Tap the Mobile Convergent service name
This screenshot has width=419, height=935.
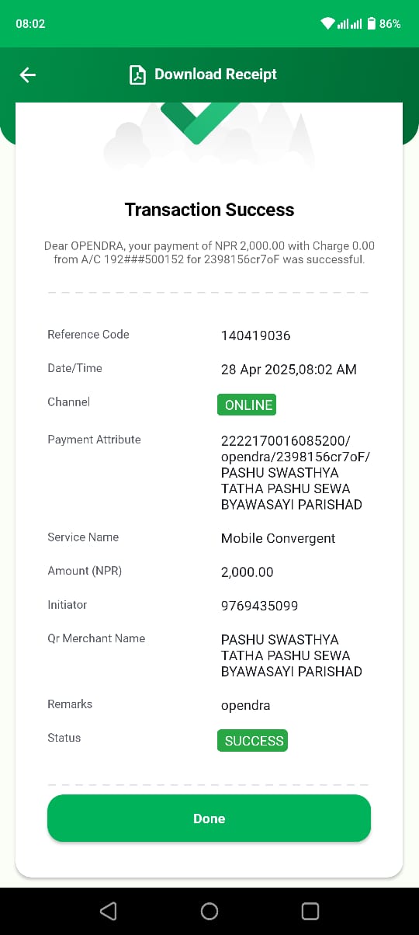click(279, 538)
